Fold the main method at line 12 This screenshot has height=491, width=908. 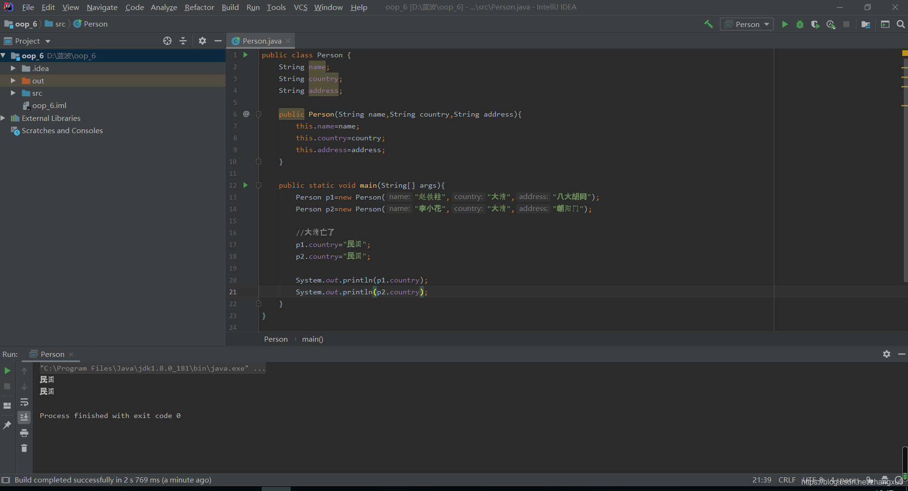point(259,185)
